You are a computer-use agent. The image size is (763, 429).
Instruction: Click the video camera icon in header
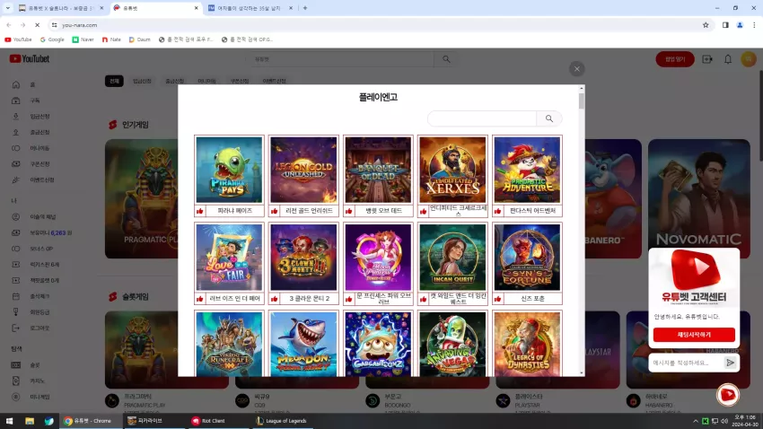[x=707, y=59]
